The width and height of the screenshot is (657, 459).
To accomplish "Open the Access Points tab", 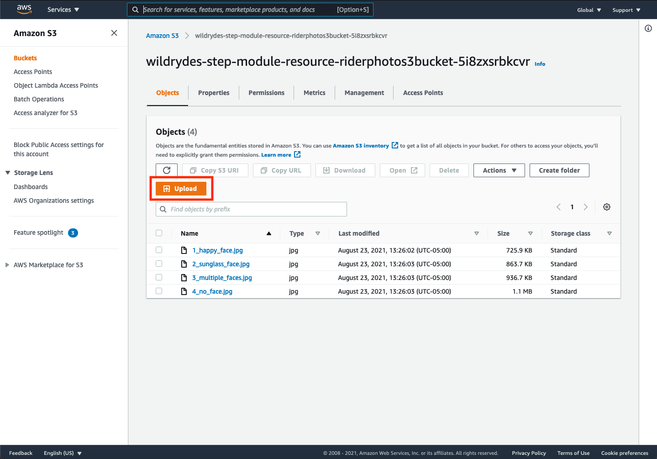I will tap(423, 93).
